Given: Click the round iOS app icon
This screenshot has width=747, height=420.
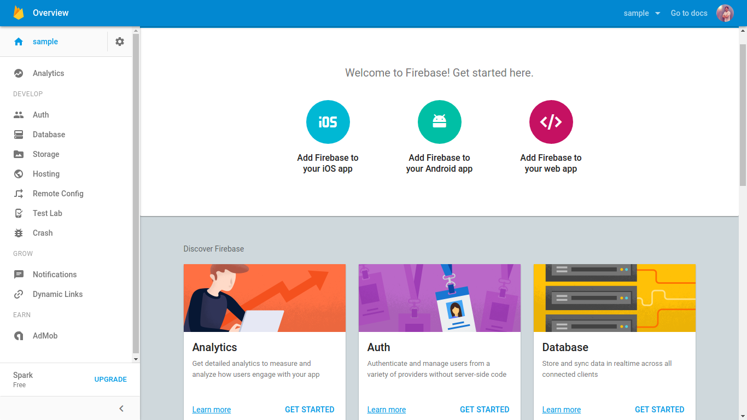Looking at the screenshot, I should tap(328, 122).
